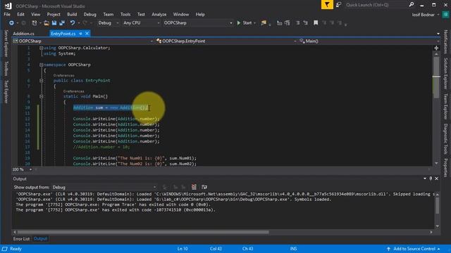This screenshot has width=451, height=253.
Task: Open the Main() member navigation dropdown
Action: pos(369,41)
